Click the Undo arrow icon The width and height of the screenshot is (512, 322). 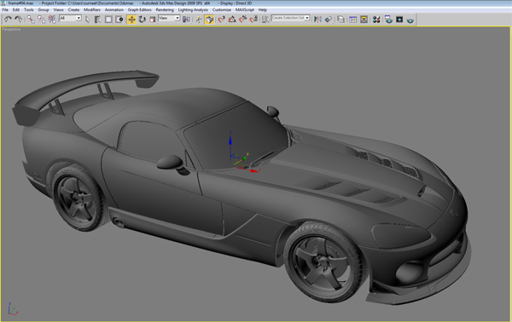(8, 20)
